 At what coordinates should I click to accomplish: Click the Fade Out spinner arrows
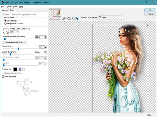46,63
